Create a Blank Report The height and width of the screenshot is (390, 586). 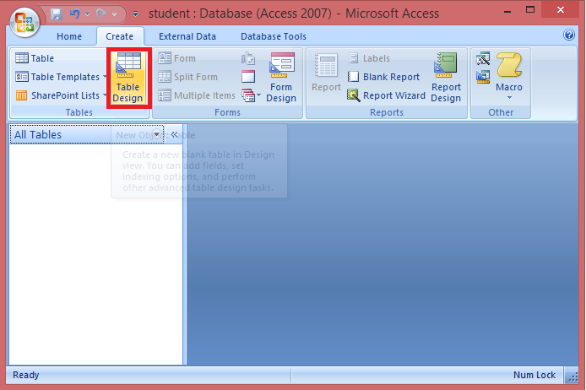click(383, 77)
